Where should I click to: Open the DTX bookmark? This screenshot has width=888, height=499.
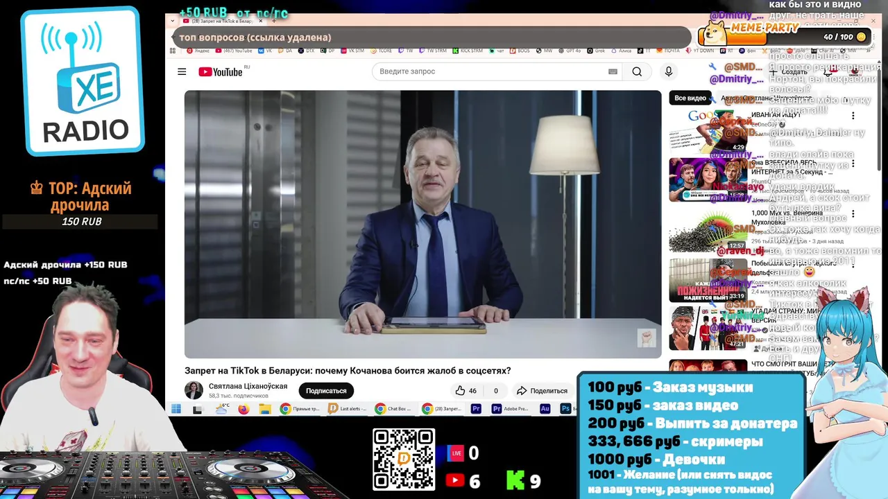pos(306,51)
